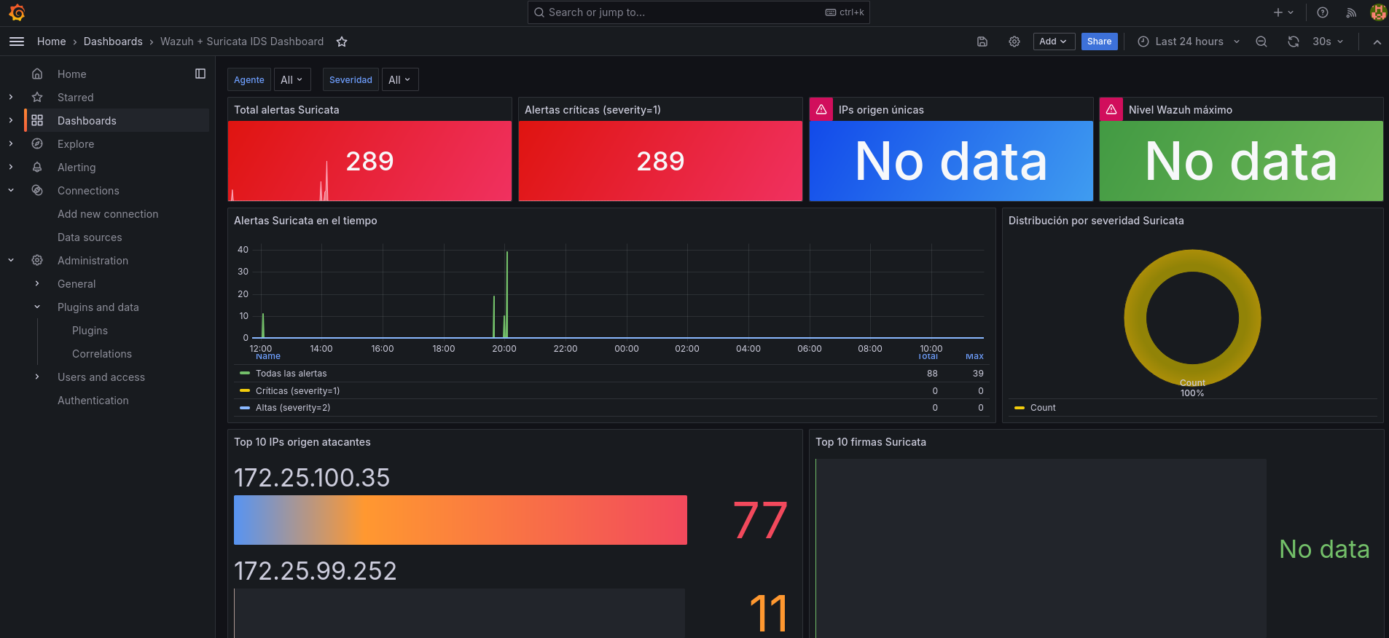Screen dimensions: 1389x638
Task: Open the help question mark icon
Action: [1323, 12]
